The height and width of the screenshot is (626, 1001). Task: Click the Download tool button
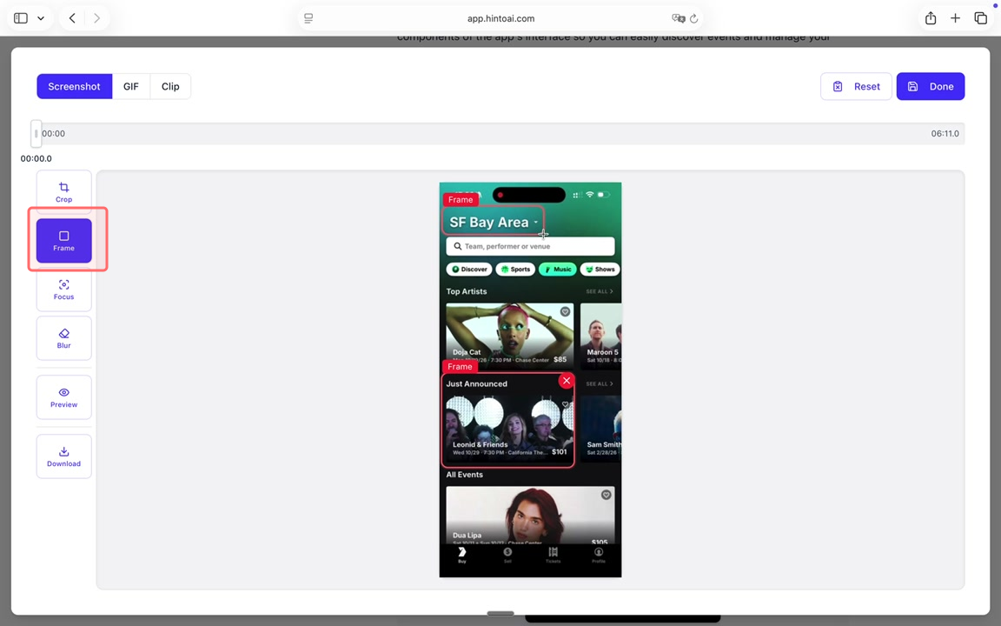pyautogui.click(x=63, y=456)
